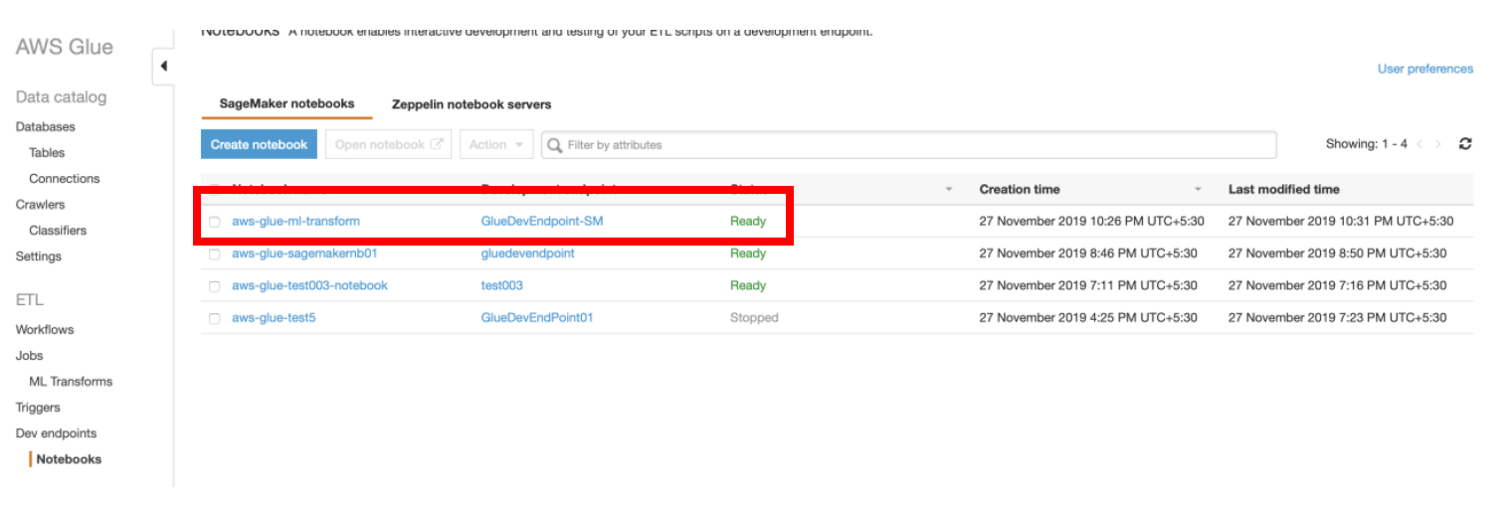Click the refresh icon near Showing
1510x505 pixels.
click(x=1464, y=144)
